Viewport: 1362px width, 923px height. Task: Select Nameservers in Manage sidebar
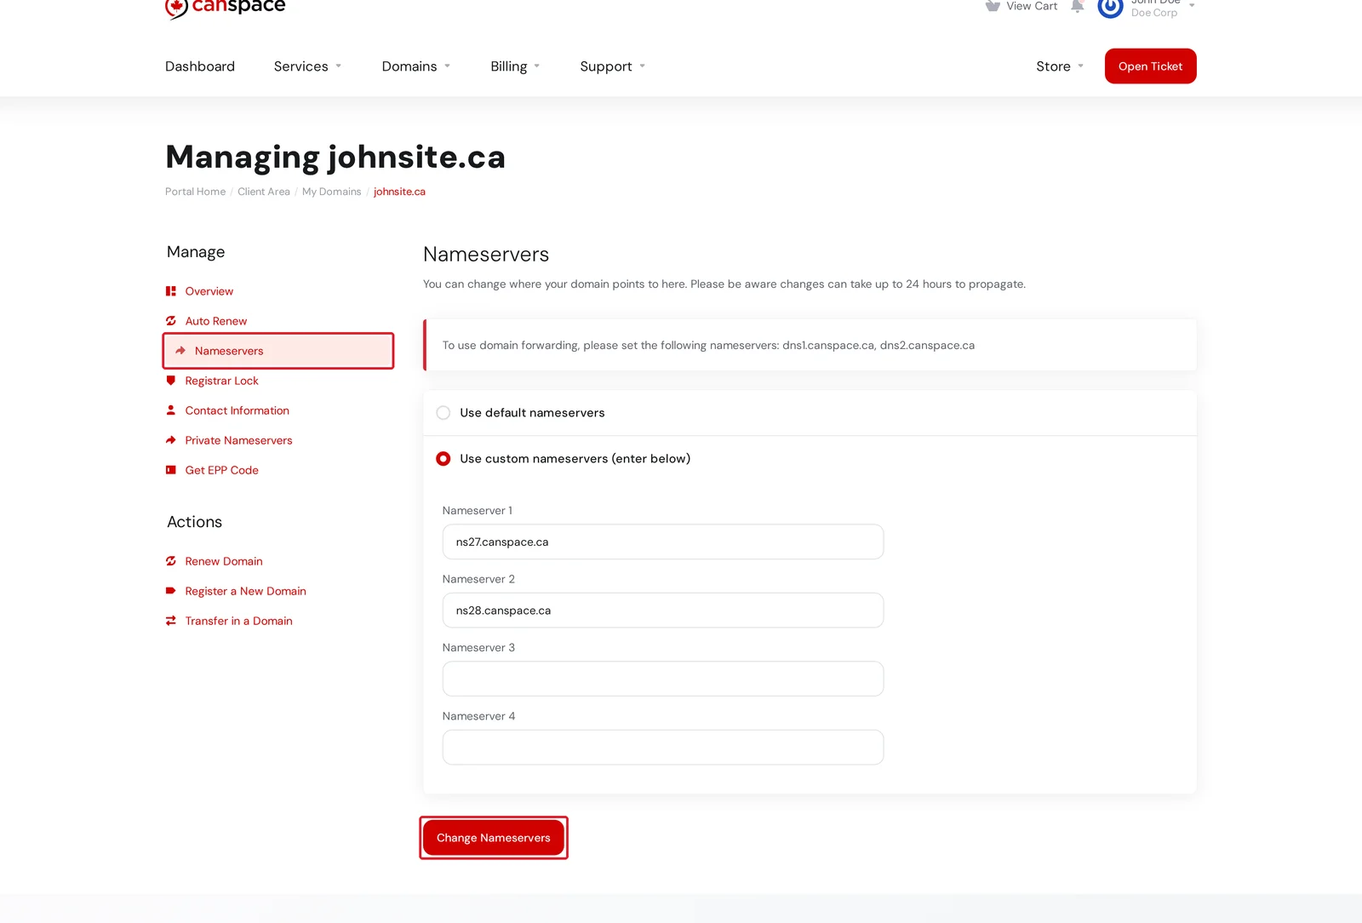(x=278, y=351)
